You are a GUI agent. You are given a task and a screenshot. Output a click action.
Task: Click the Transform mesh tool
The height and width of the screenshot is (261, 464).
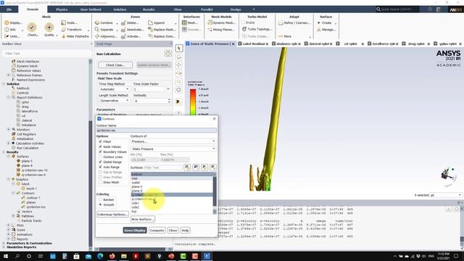(x=71, y=30)
